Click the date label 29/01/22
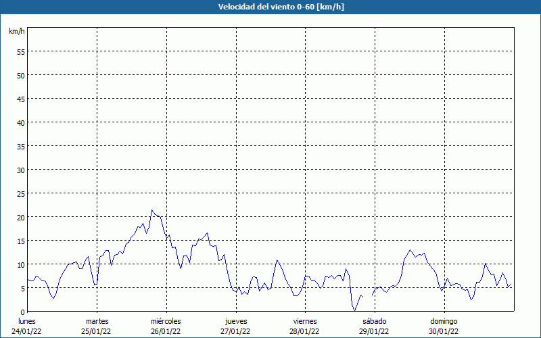Image resolution: width=541 pixels, height=338 pixels. [x=374, y=331]
